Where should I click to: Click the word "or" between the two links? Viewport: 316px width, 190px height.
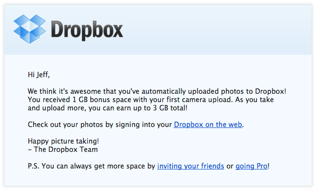click(x=230, y=166)
